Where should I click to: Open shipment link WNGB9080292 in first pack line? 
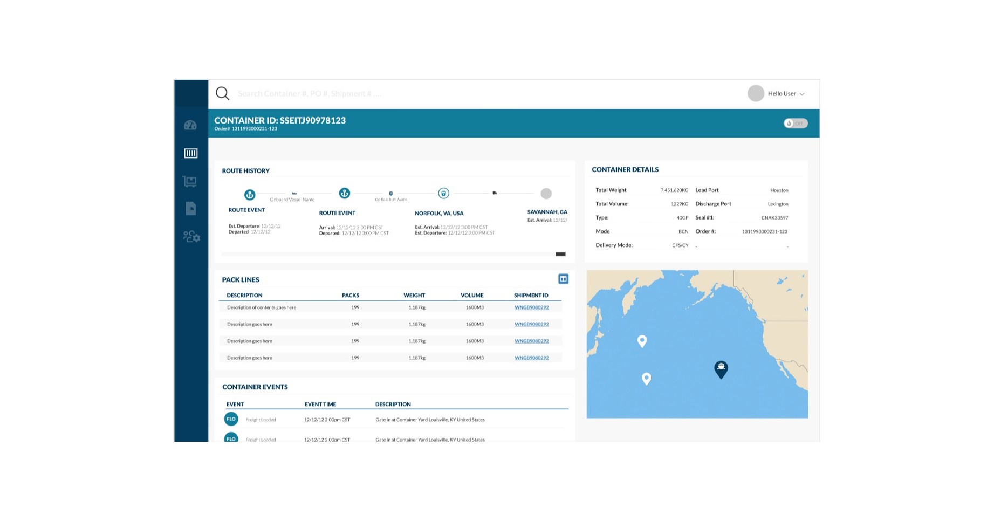(x=531, y=307)
